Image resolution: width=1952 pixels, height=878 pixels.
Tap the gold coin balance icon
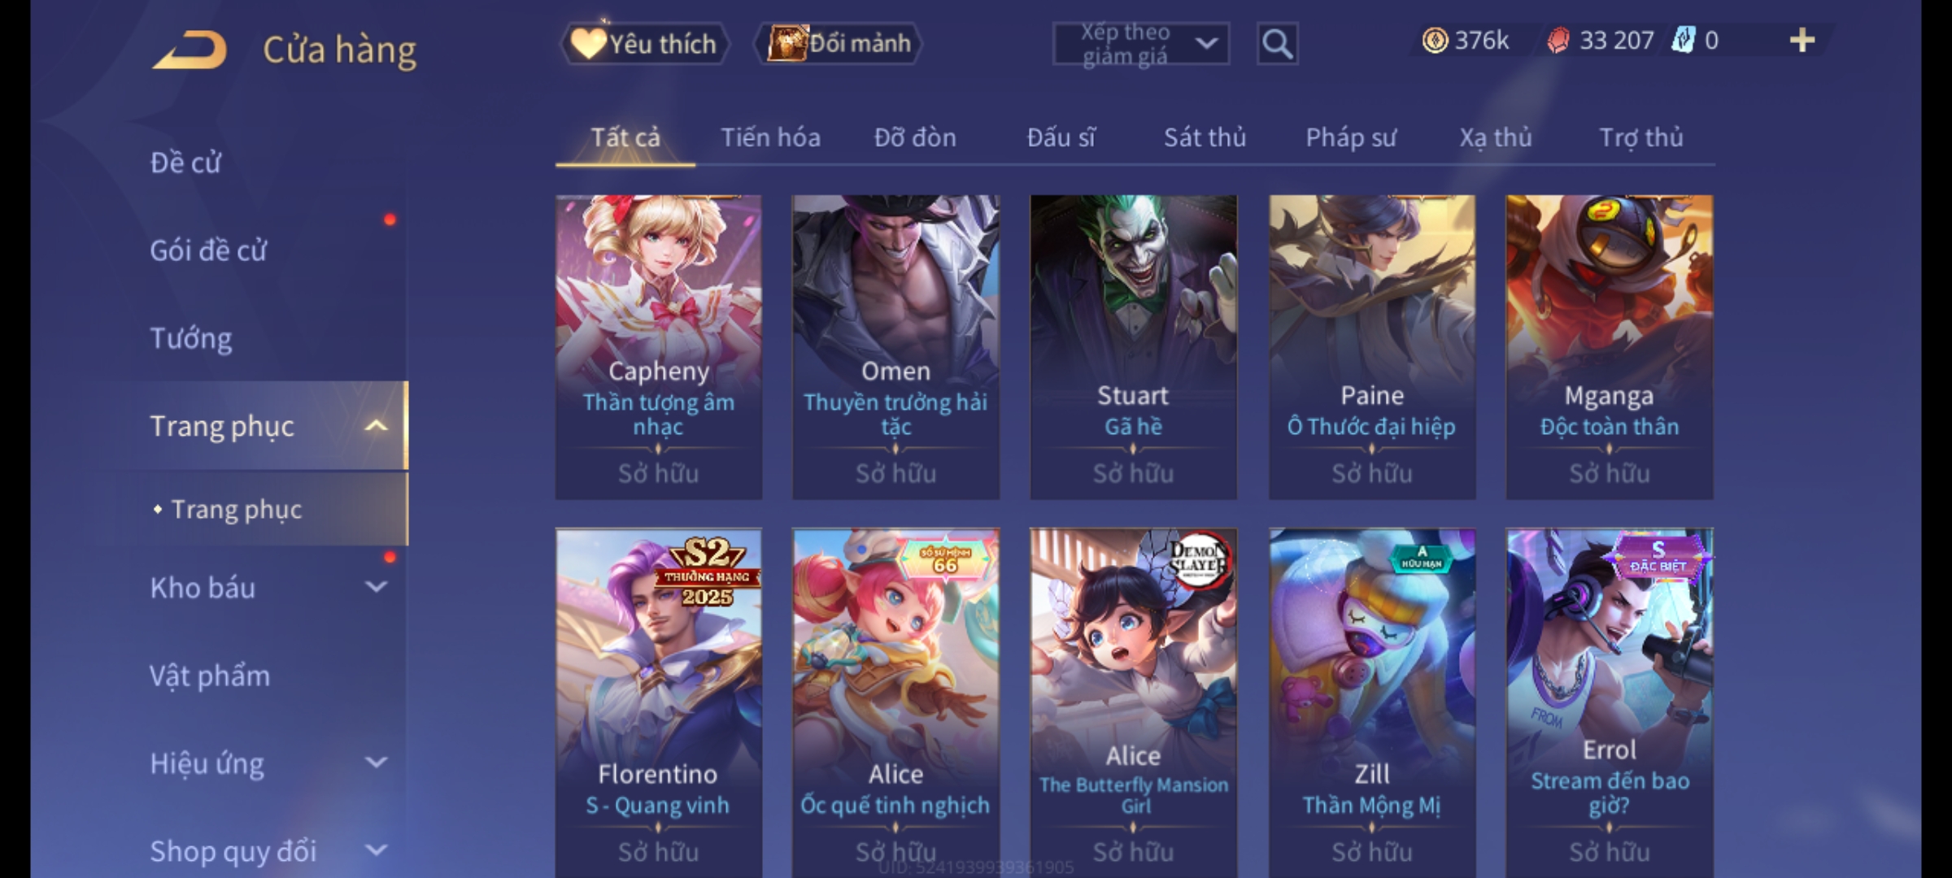coord(1435,41)
